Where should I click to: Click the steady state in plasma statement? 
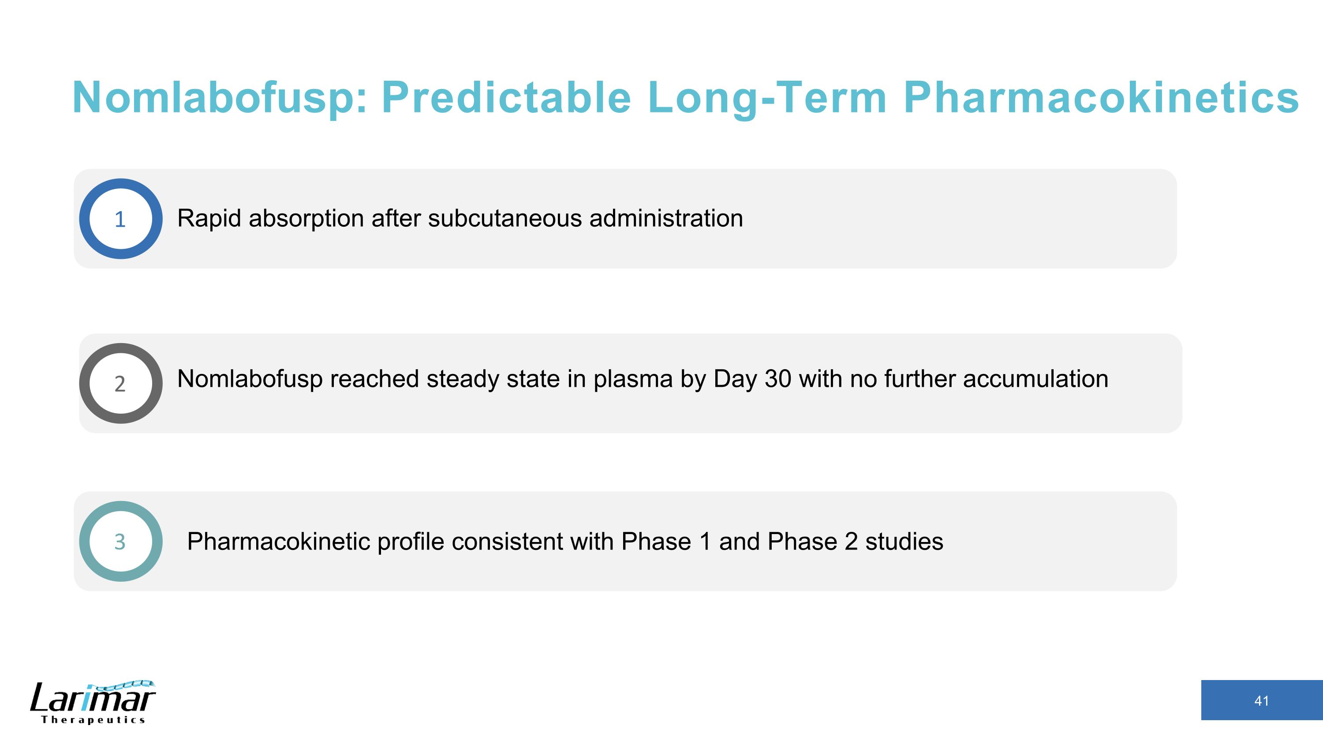(642, 379)
